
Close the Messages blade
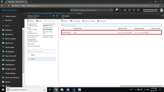[162, 16]
